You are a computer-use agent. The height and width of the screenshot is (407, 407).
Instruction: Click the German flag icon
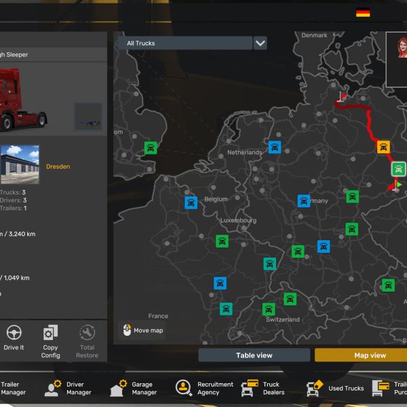363,13
